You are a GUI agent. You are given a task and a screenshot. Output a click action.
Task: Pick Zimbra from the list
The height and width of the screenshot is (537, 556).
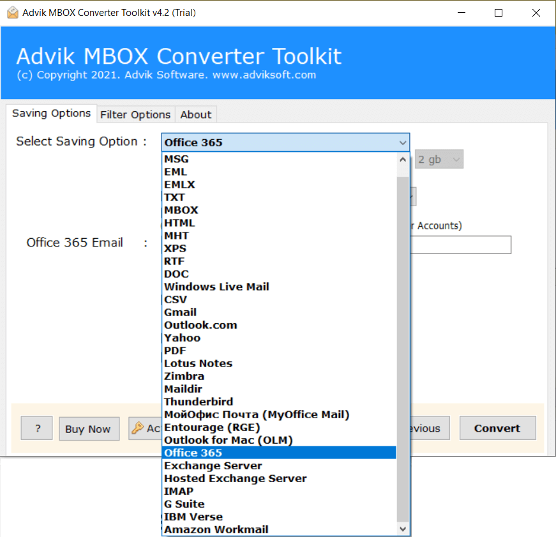pyautogui.click(x=279, y=376)
